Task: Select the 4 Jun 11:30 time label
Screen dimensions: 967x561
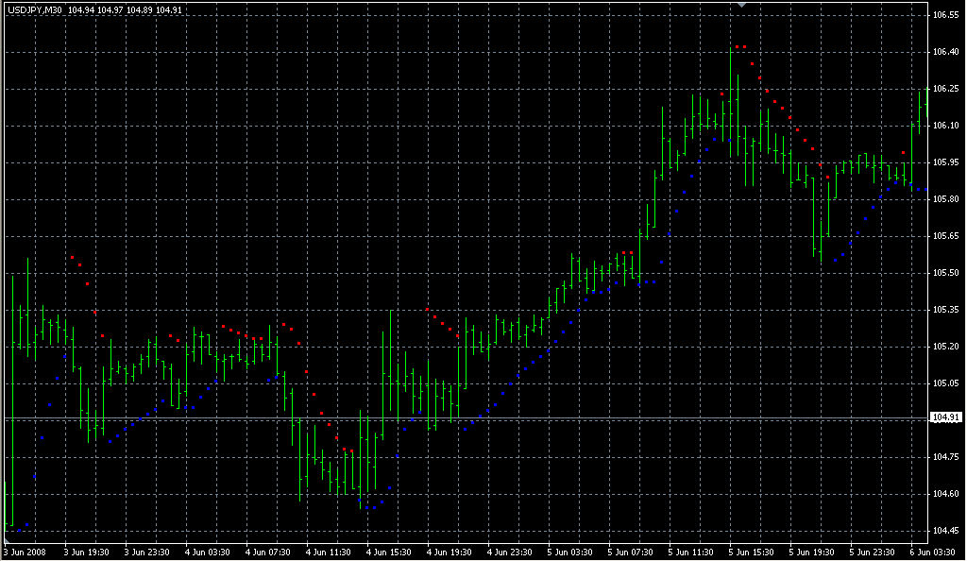Action: [330, 552]
